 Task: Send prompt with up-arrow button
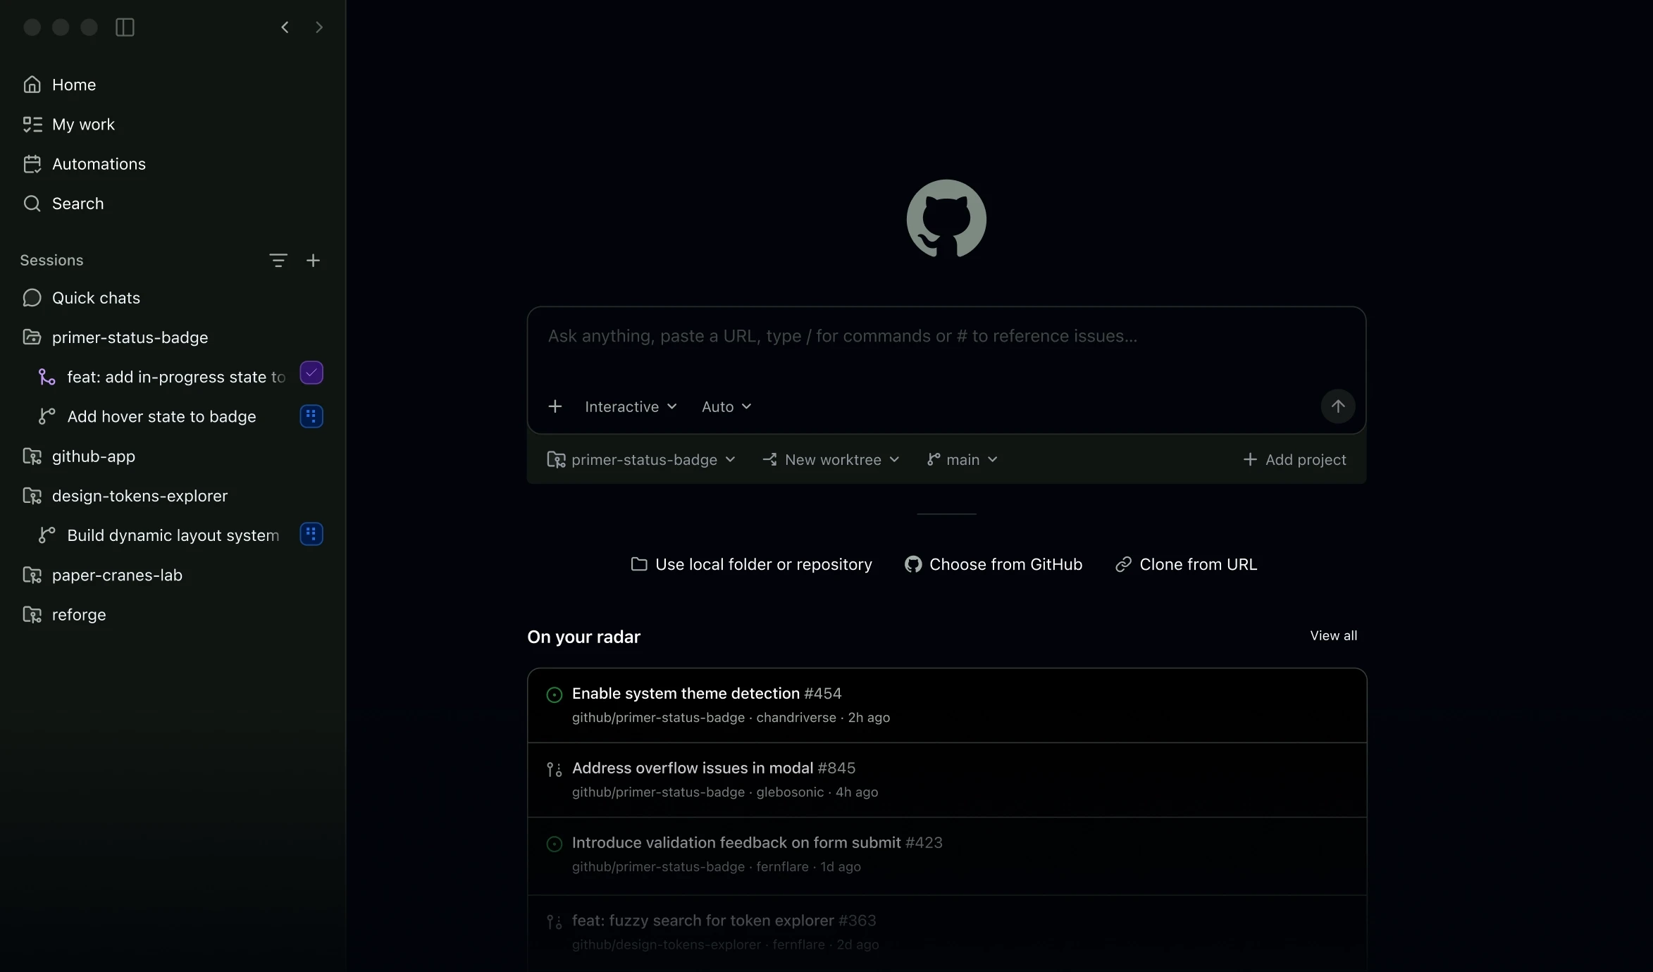pyautogui.click(x=1338, y=406)
